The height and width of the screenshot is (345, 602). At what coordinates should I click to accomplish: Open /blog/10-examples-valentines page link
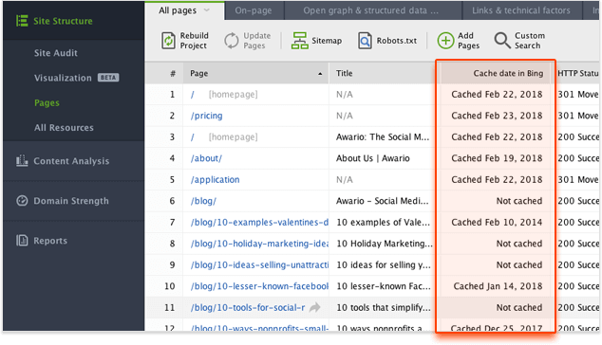[259, 223]
